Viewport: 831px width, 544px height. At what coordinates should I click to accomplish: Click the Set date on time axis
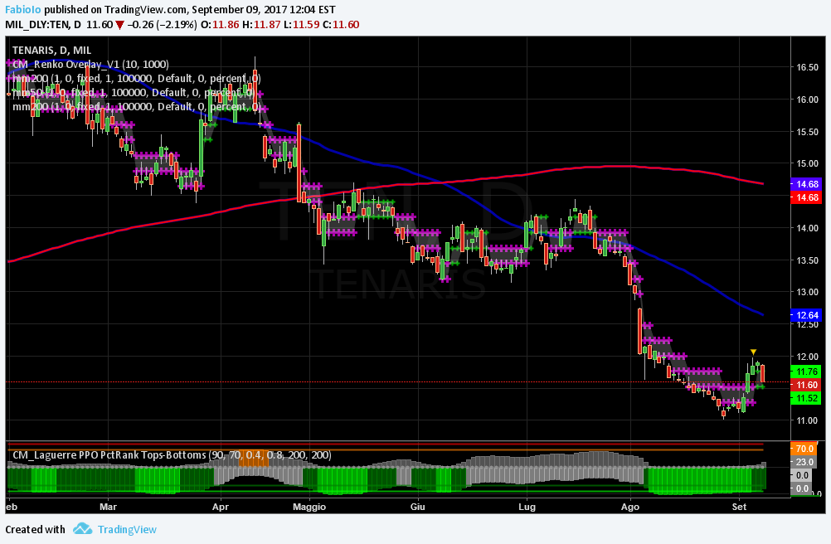pos(739,507)
